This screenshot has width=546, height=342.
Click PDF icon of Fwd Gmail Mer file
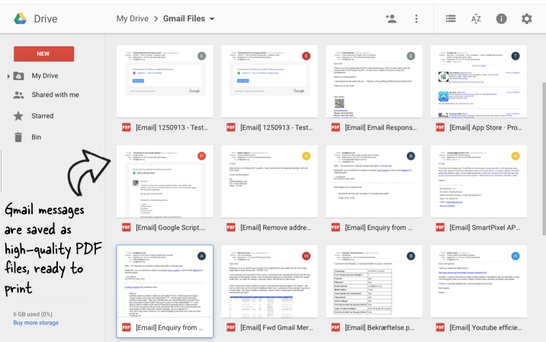pyautogui.click(x=231, y=327)
